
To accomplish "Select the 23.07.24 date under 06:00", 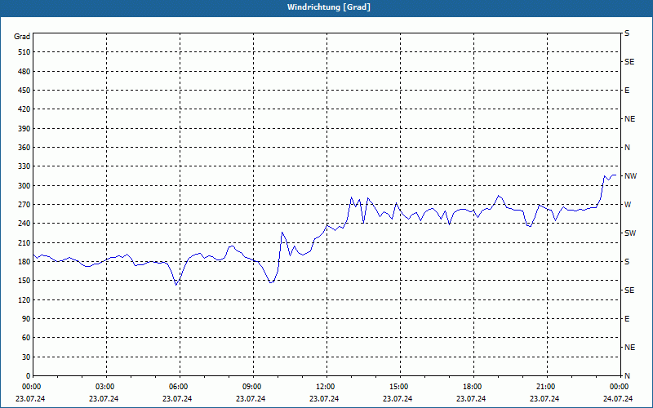I will [x=177, y=398].
